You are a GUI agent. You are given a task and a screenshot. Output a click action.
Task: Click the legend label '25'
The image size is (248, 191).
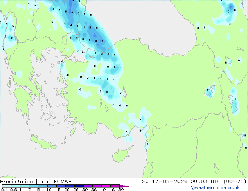tap(76, 189)
